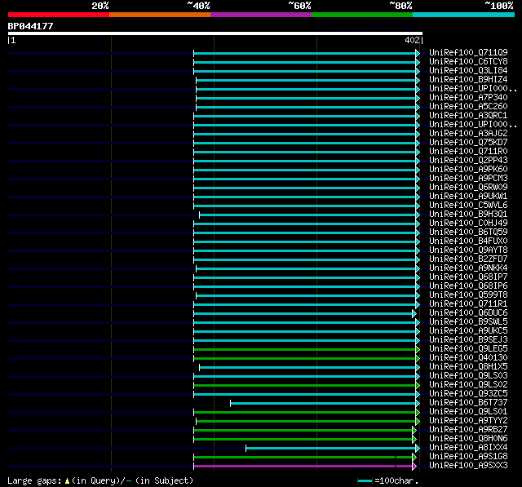
Task: Open the UniRef100_C6TCY8 hit label
Action: click(468, 61)
